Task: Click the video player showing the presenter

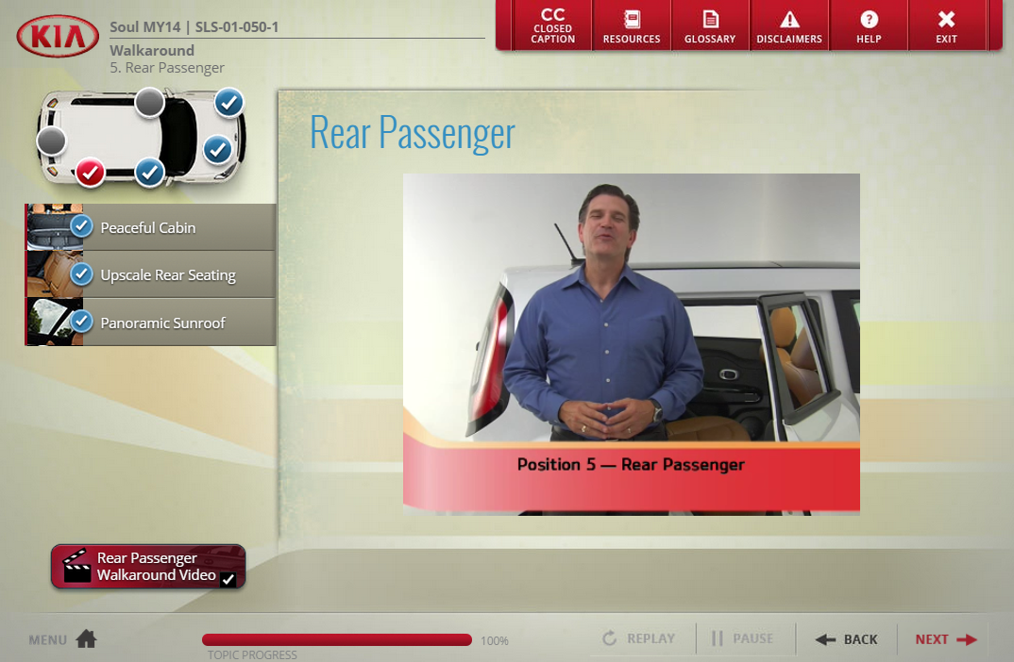Action: [632, 344]
